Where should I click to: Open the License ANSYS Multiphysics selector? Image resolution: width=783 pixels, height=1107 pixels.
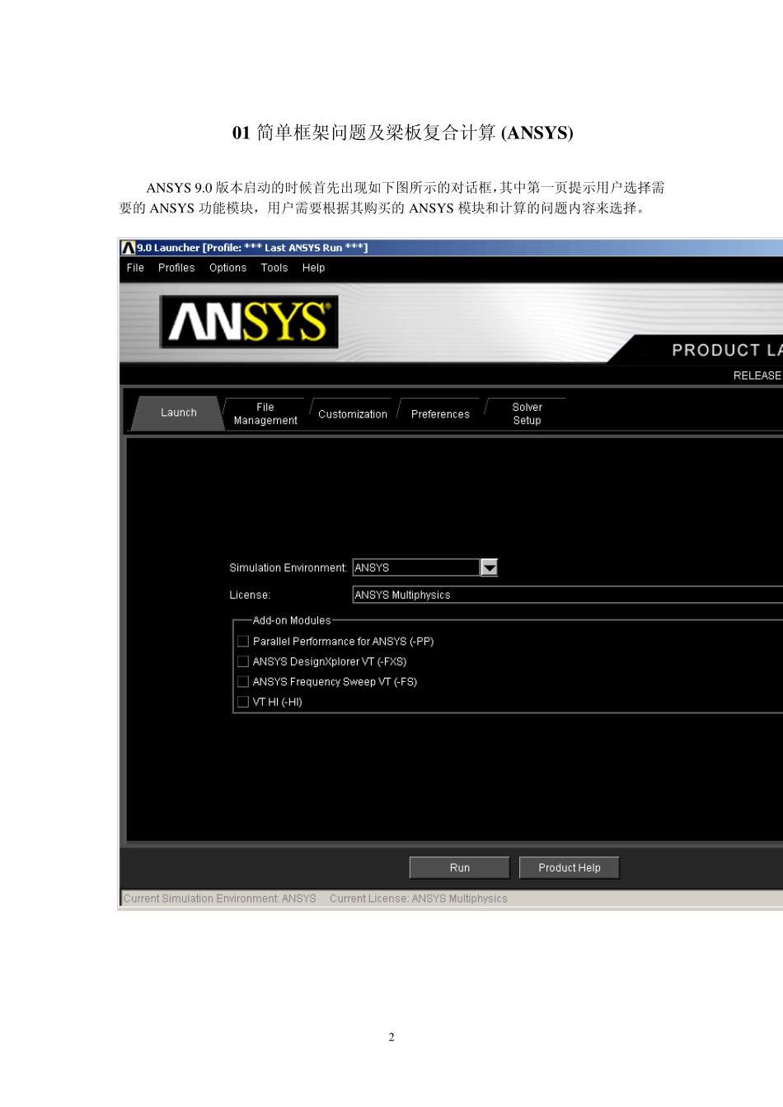coord(567,595)
